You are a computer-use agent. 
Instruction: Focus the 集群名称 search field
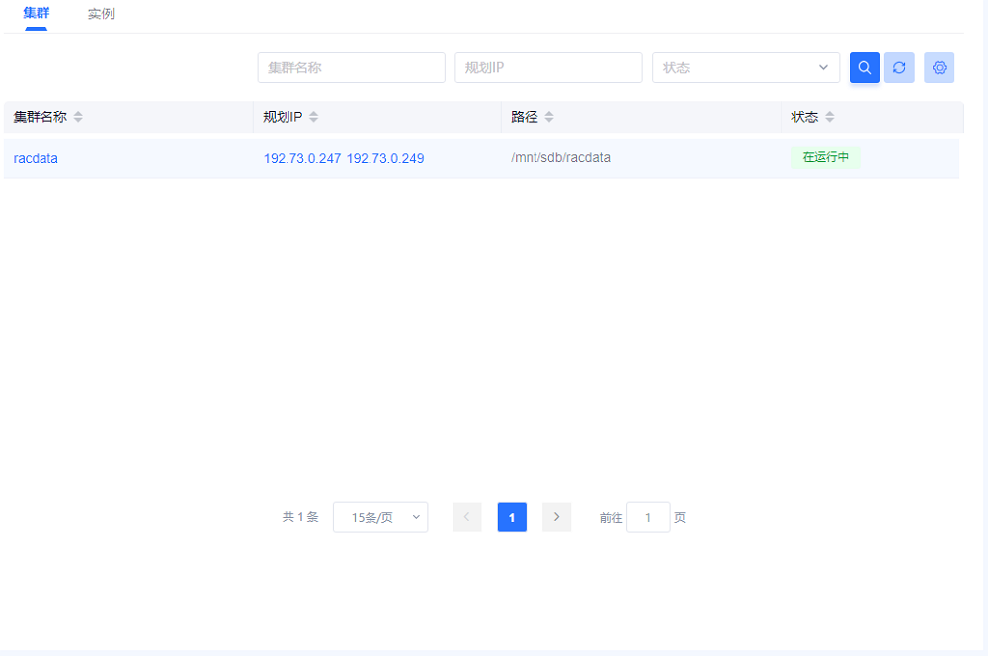click(351, 68)
